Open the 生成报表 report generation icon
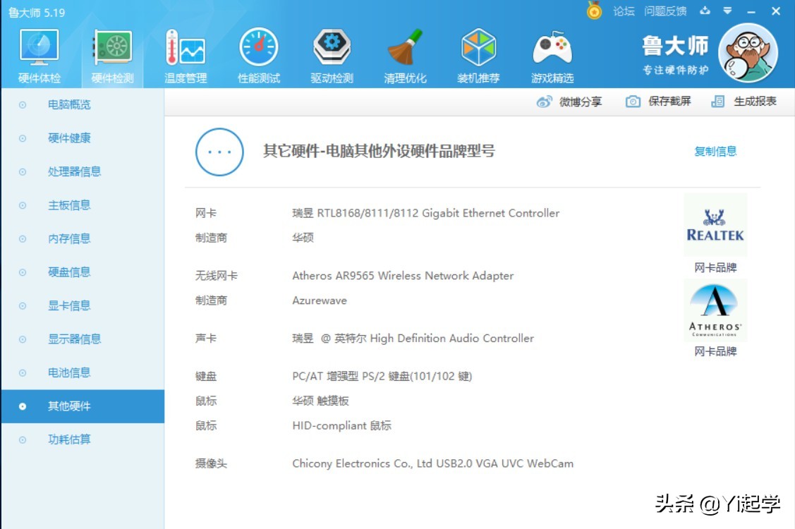The image size is (795, 529). tap(716, 100)
